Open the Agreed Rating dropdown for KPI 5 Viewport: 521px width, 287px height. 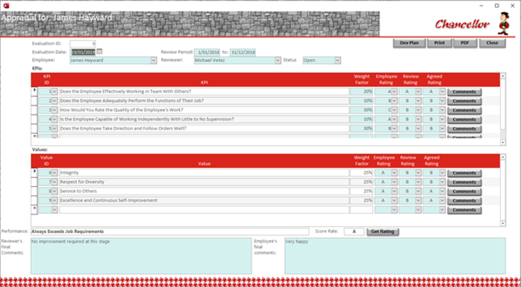pos(442,129)
